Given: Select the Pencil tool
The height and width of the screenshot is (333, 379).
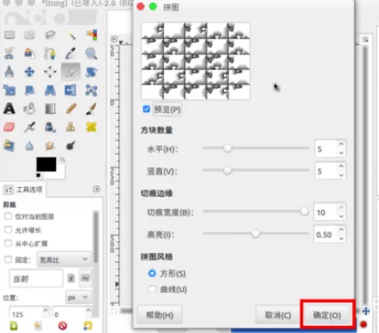Looking at the screenshot, I should click(x=71, y=109).
